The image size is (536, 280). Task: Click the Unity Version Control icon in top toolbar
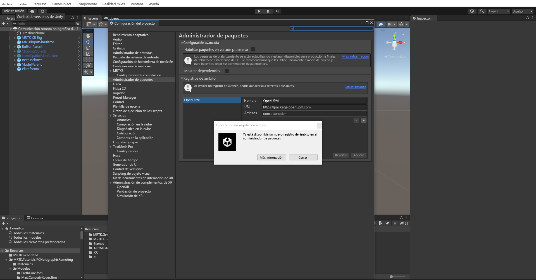click(x=42, y=11)
